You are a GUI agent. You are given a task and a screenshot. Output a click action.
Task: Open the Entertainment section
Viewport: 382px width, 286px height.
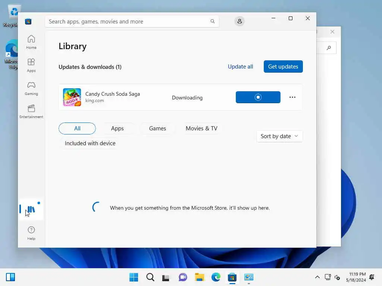(x=31, y=111)
